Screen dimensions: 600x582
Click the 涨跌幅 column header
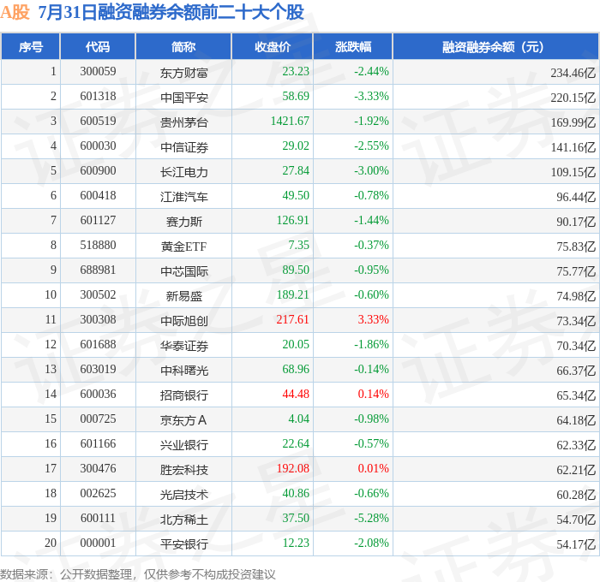point(353,47)
